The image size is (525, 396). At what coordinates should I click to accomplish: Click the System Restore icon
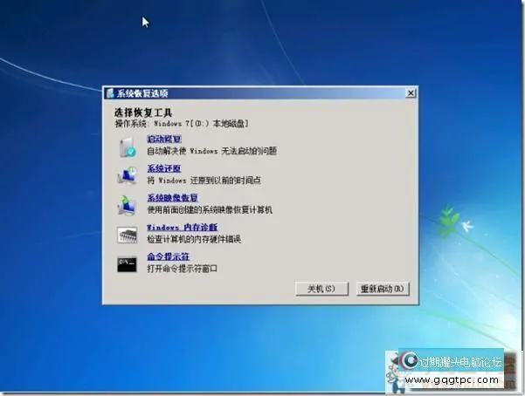[127, 175]
